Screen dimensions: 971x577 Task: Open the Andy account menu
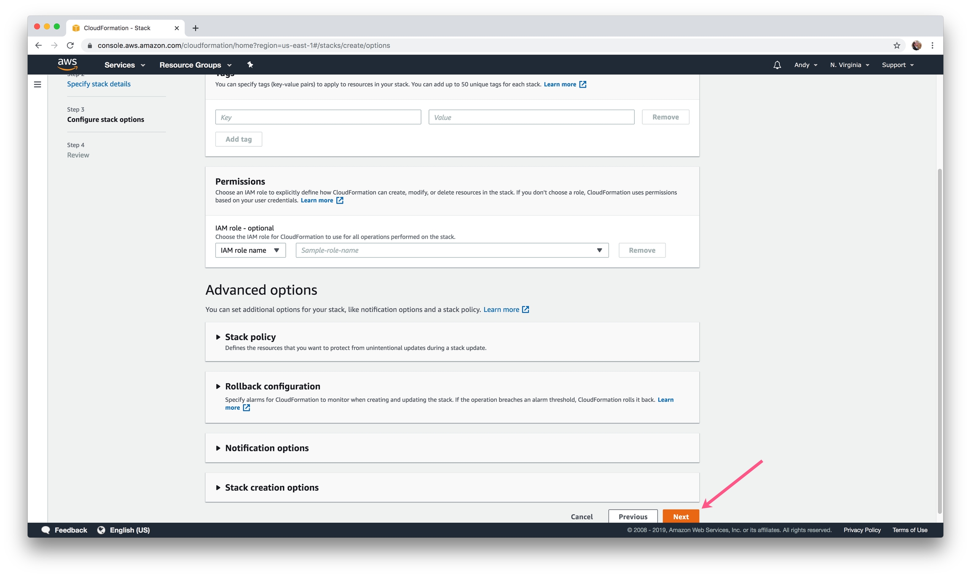[806, 65]
